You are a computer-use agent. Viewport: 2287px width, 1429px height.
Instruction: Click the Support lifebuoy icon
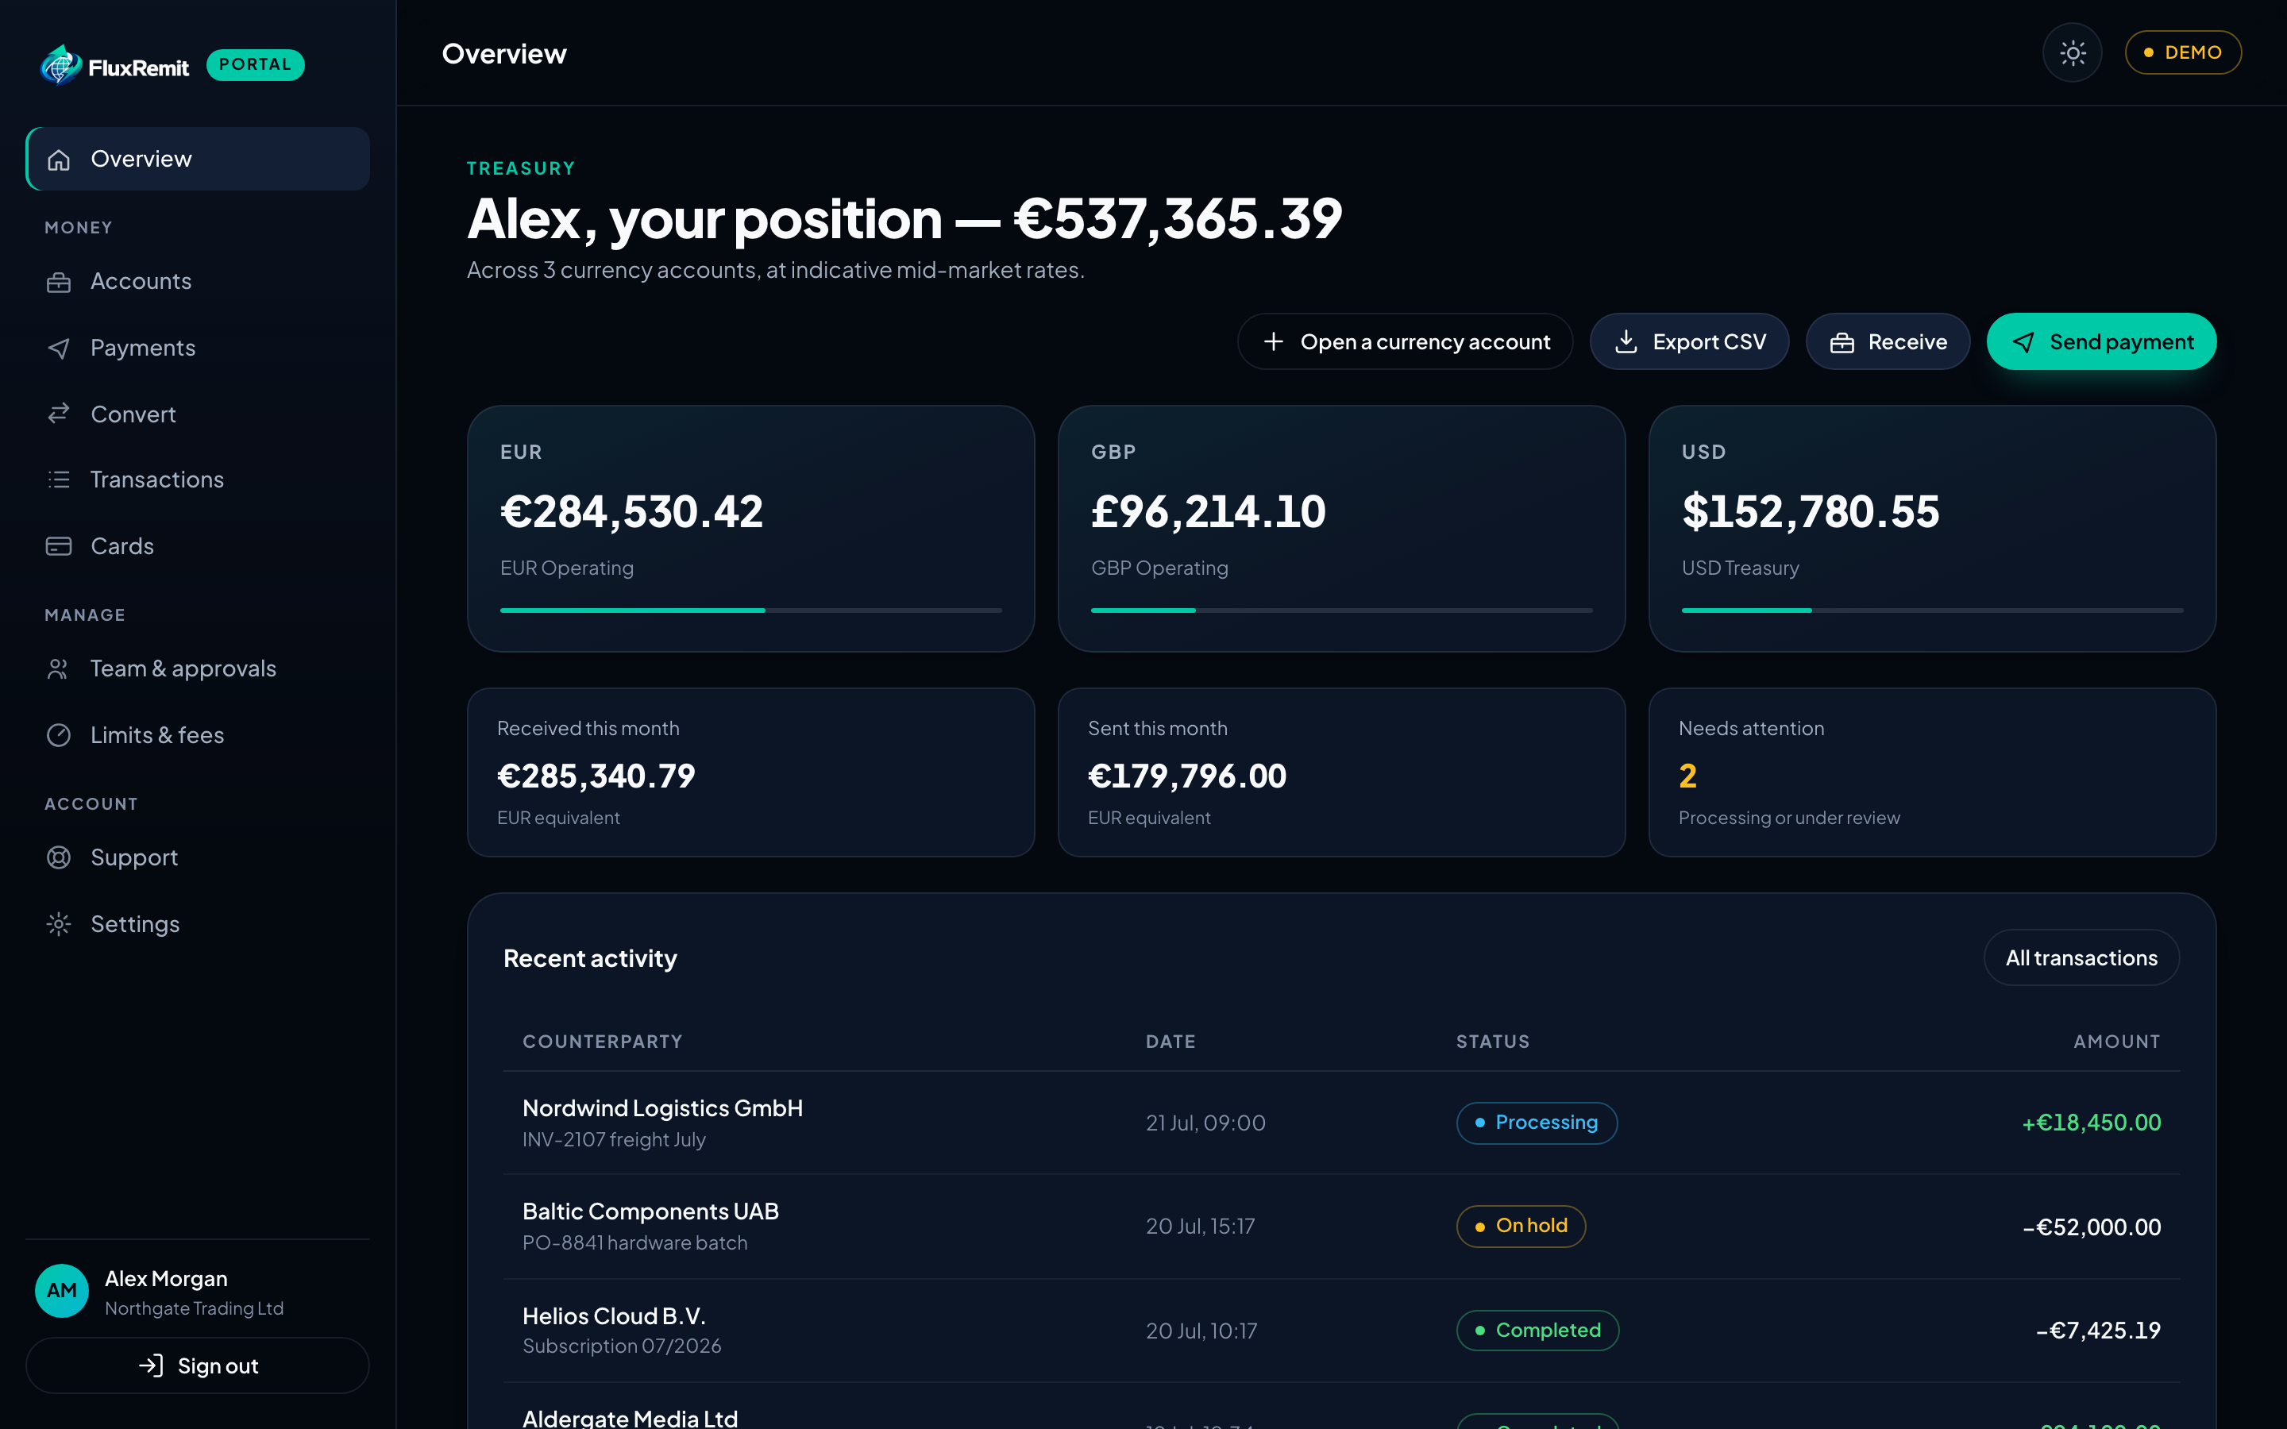[59, 858]
